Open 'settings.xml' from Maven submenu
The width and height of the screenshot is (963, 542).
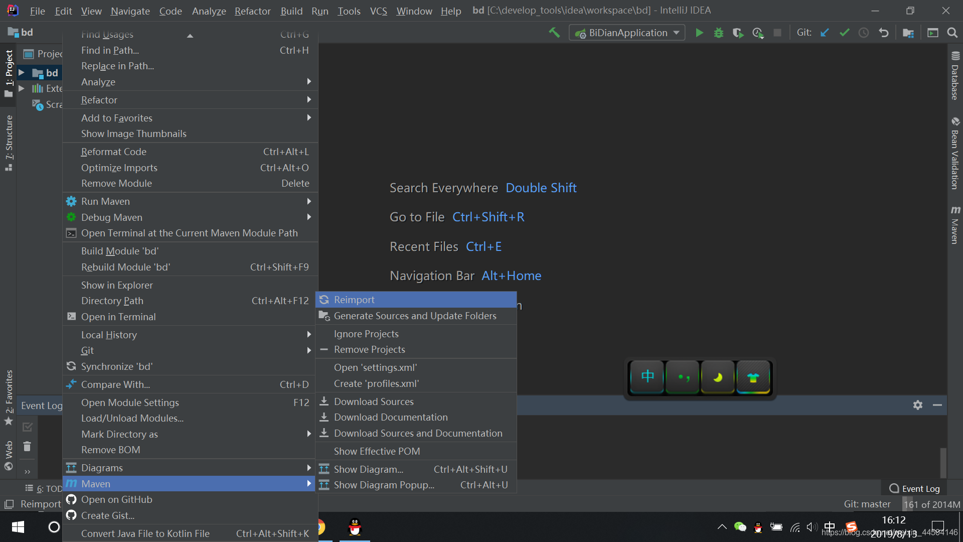coord(416,367)
